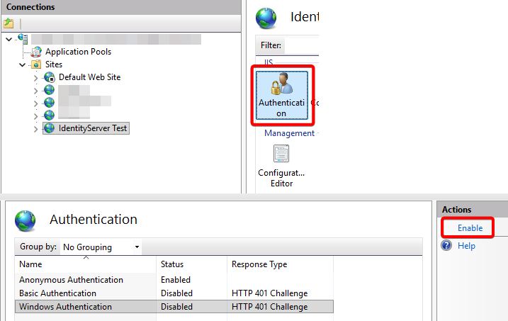Expand the IdentityServer Test node

(36, 128)
